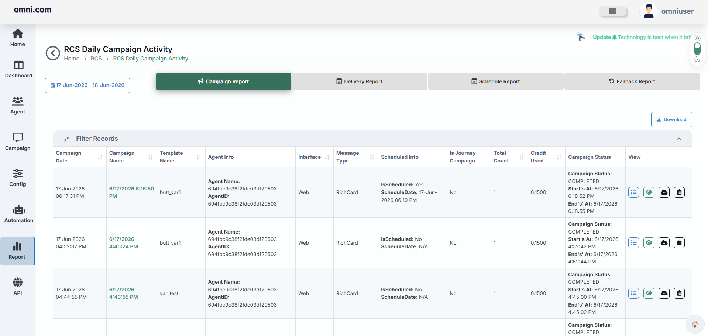Open the date range picker 17-Jun-2026 - 18-Jun-2026
This screenshot has width=708, height=336.
click(x=87, y=85)
